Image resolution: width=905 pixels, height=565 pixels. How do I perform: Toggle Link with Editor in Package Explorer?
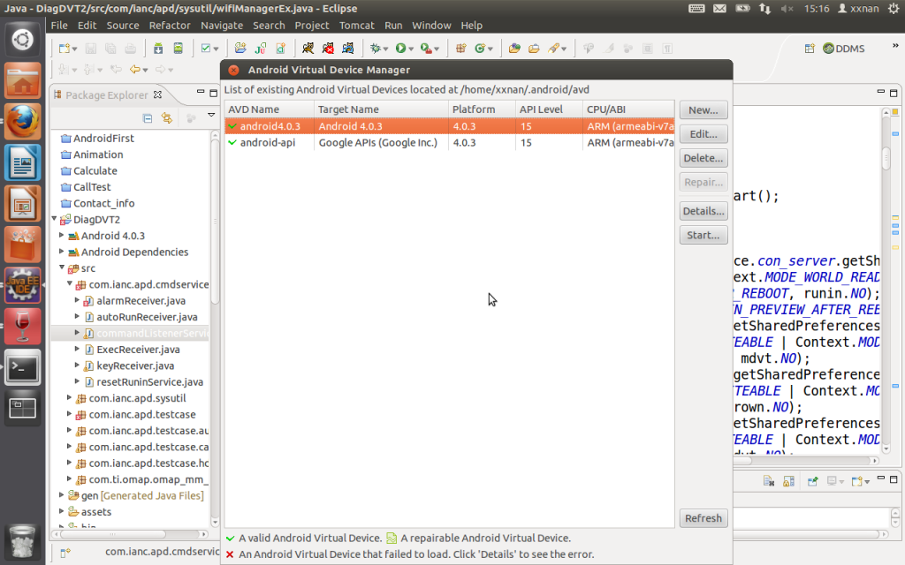click(167, 118)
